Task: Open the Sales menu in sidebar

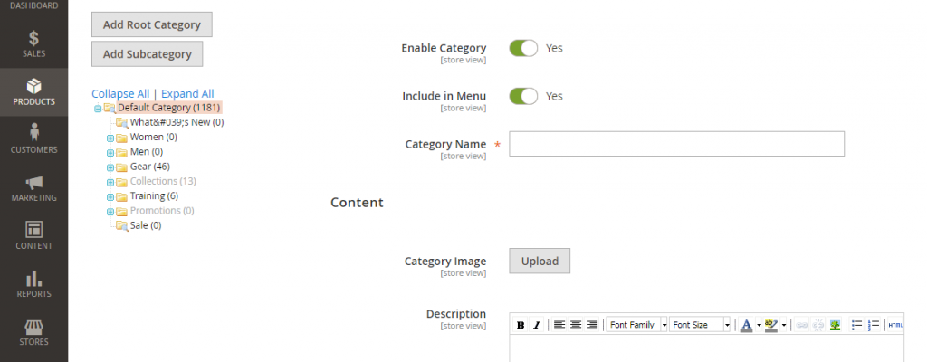Action: (x=33, y=44)
